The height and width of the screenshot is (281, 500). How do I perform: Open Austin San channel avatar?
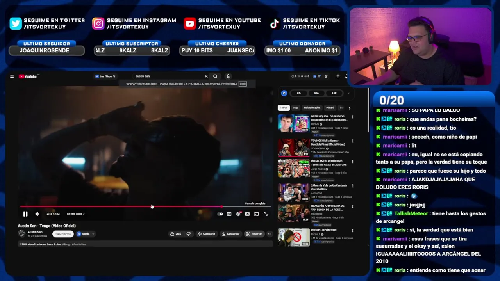pyautogui.click(x=21, y=234)
